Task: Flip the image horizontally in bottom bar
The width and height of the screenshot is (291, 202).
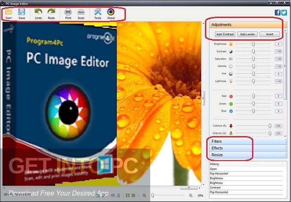Action: pyautogui.click(x=118, y=195)
